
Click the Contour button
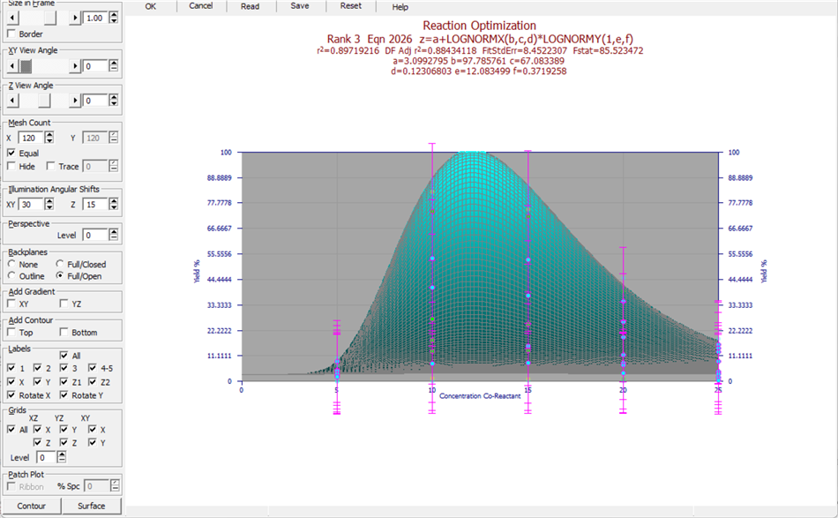click(32, 506)
